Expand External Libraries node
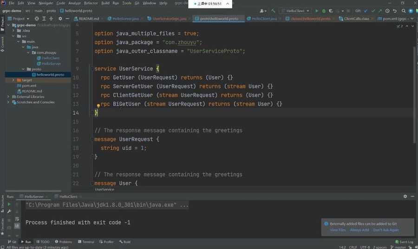The image size is (418, 249). [8, 97]
